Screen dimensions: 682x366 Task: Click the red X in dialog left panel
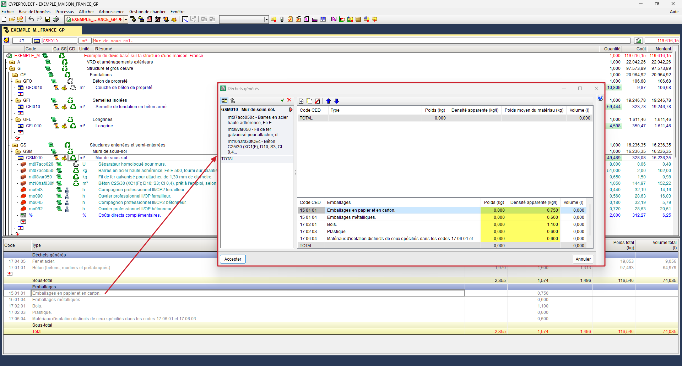289,100
